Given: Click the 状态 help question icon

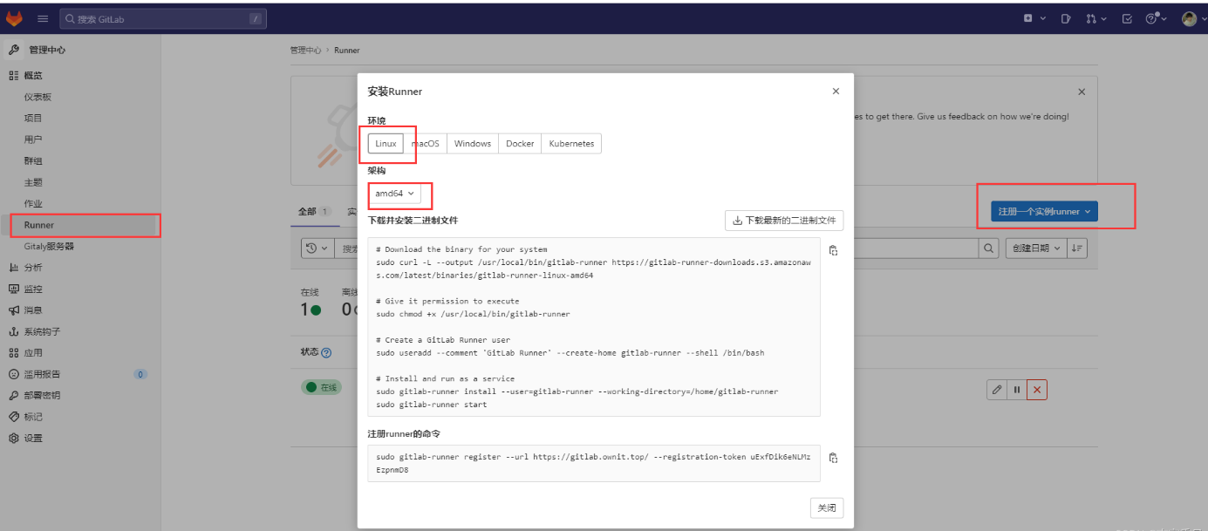Looking at the screenshot, I should pyautogui.click(x=326, y=353).
